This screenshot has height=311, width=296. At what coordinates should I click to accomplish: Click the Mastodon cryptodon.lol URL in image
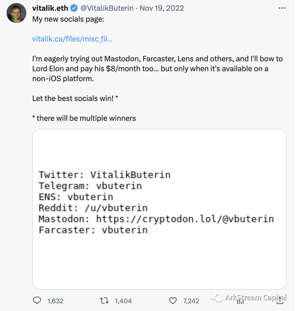pos(185,219)
